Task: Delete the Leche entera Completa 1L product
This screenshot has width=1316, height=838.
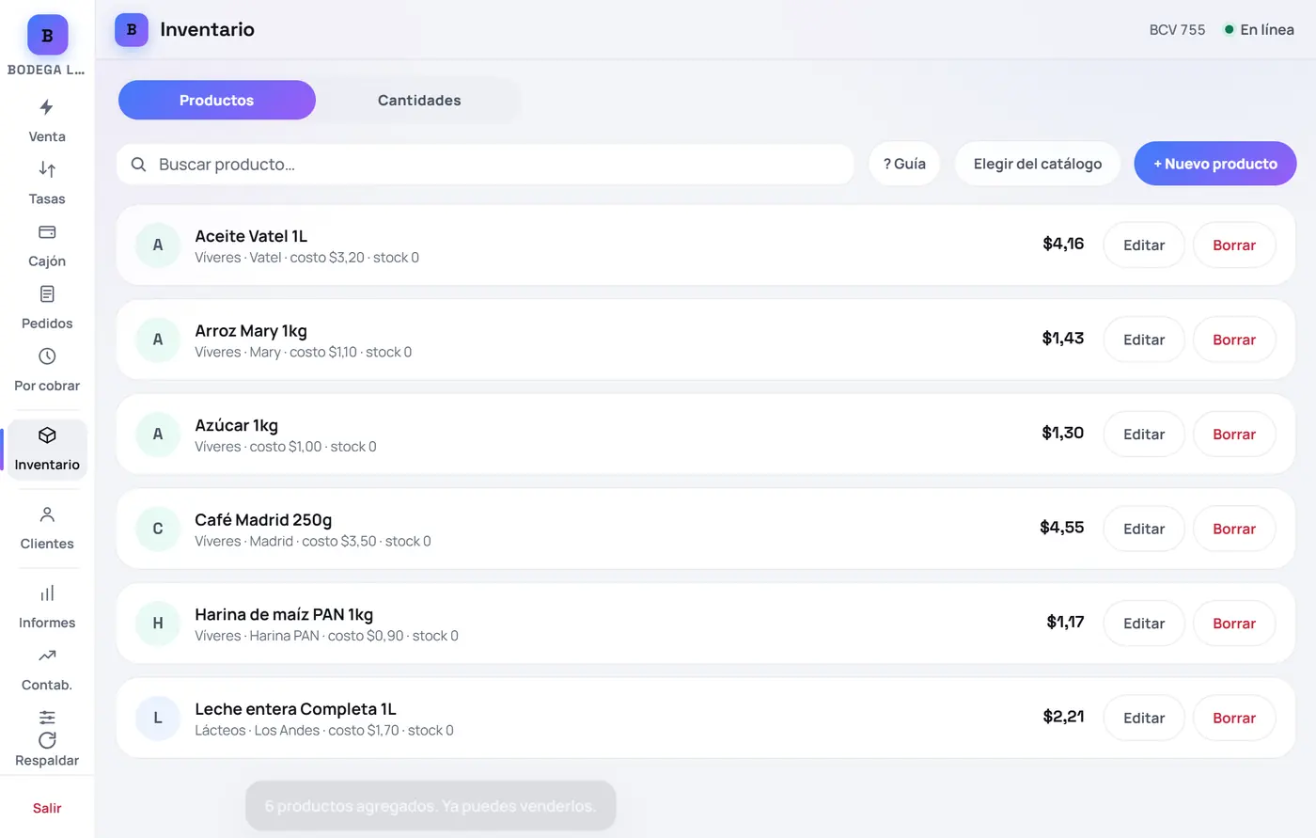Action: 1234,718
